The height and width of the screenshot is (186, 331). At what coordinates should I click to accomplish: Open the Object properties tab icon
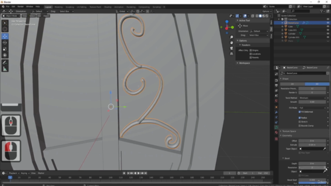[x=276, y=107]
